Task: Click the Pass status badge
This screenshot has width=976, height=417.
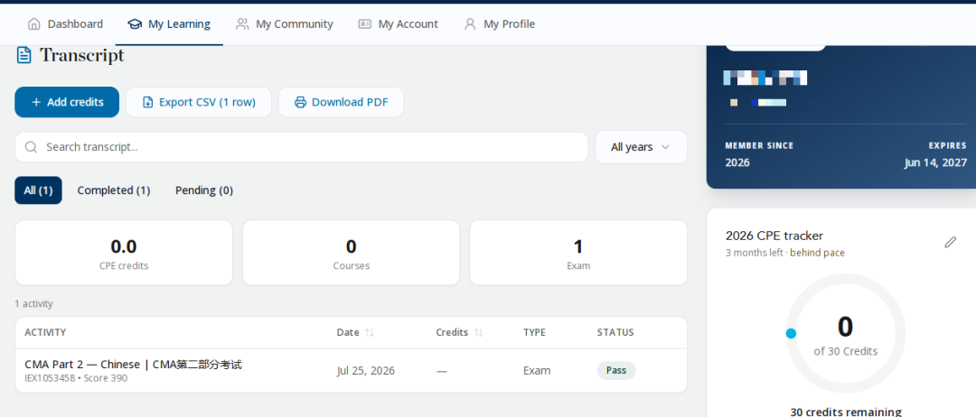Action: (x=616, y=370)
